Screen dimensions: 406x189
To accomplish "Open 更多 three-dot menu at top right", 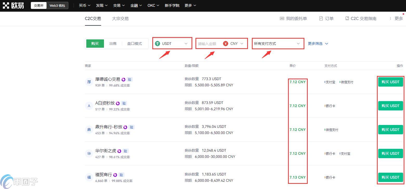I will coord(396,18).
